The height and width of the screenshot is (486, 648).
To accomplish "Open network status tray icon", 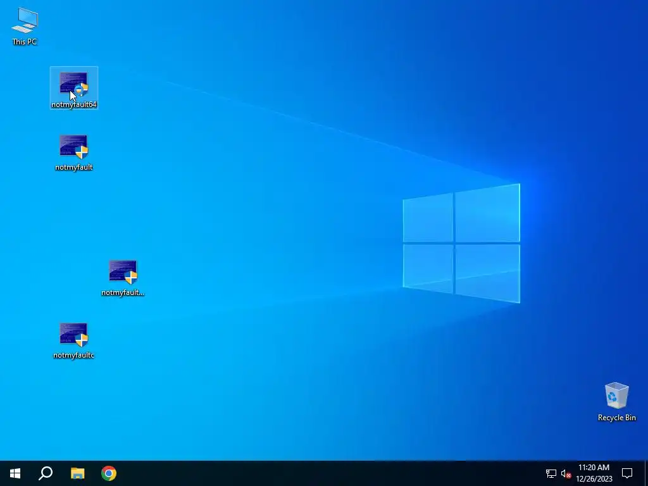I will pos(551,473).
